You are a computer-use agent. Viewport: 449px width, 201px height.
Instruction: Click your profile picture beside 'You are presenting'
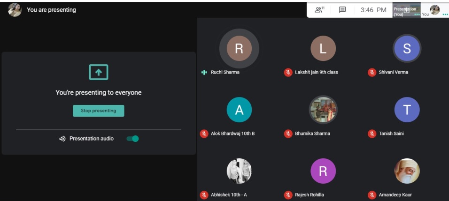coord(15,10)
